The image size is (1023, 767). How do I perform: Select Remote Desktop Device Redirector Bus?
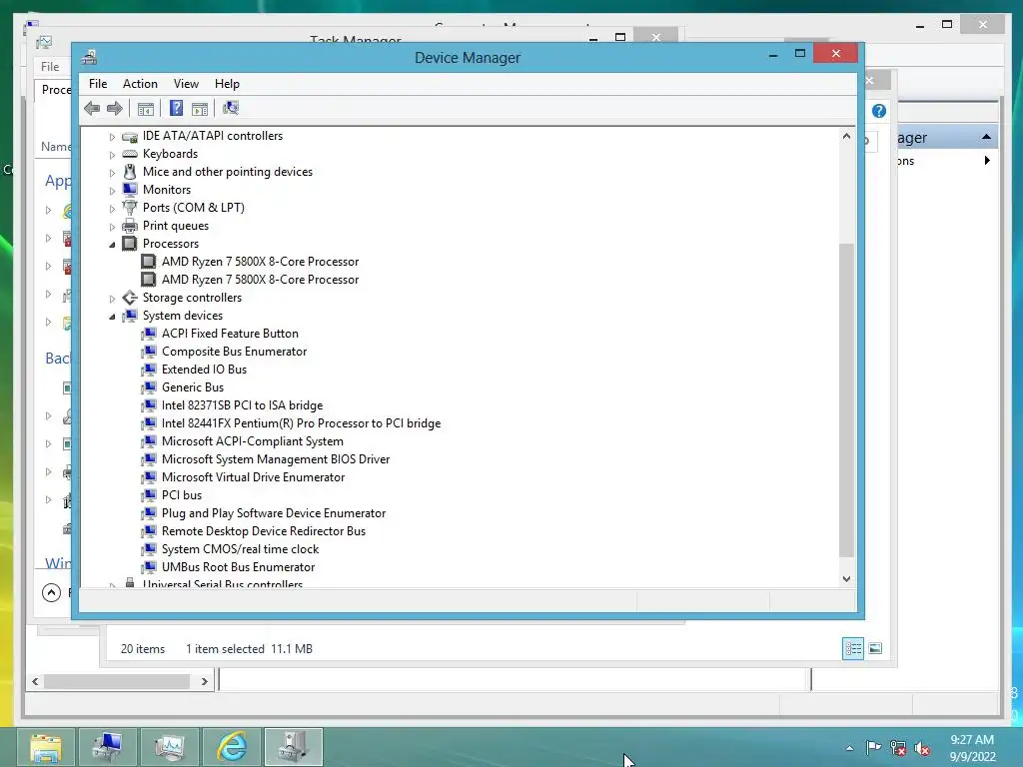click(x=264, y=531)
